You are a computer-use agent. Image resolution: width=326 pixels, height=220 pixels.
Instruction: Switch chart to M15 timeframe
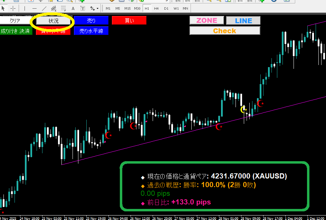coord(127,8)
